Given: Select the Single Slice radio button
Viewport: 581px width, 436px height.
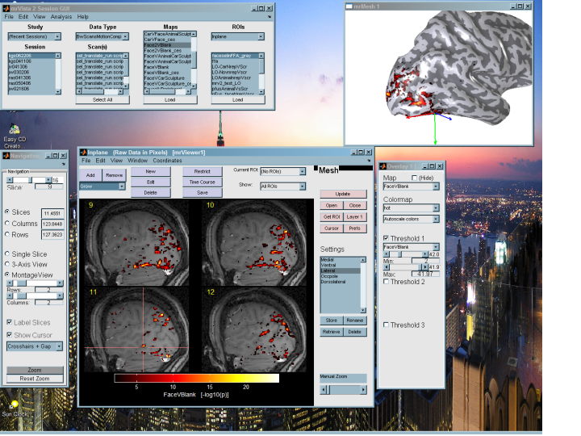Looking at the screenshot, I should click(x=7, y=254).
